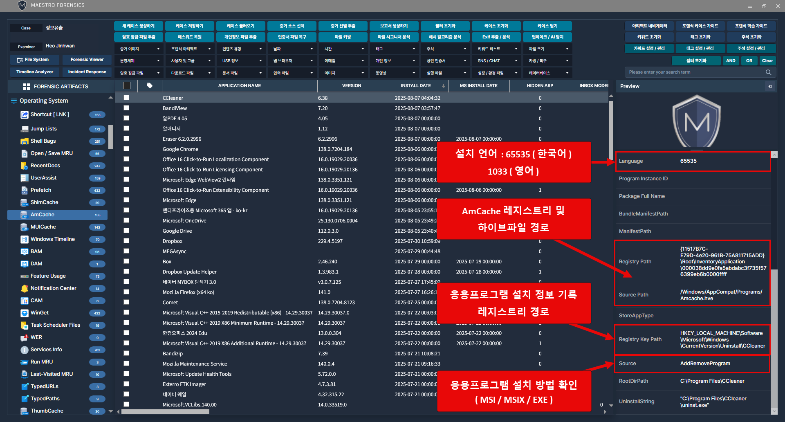Expand the USB 정보 dropdown

[241, 61]
